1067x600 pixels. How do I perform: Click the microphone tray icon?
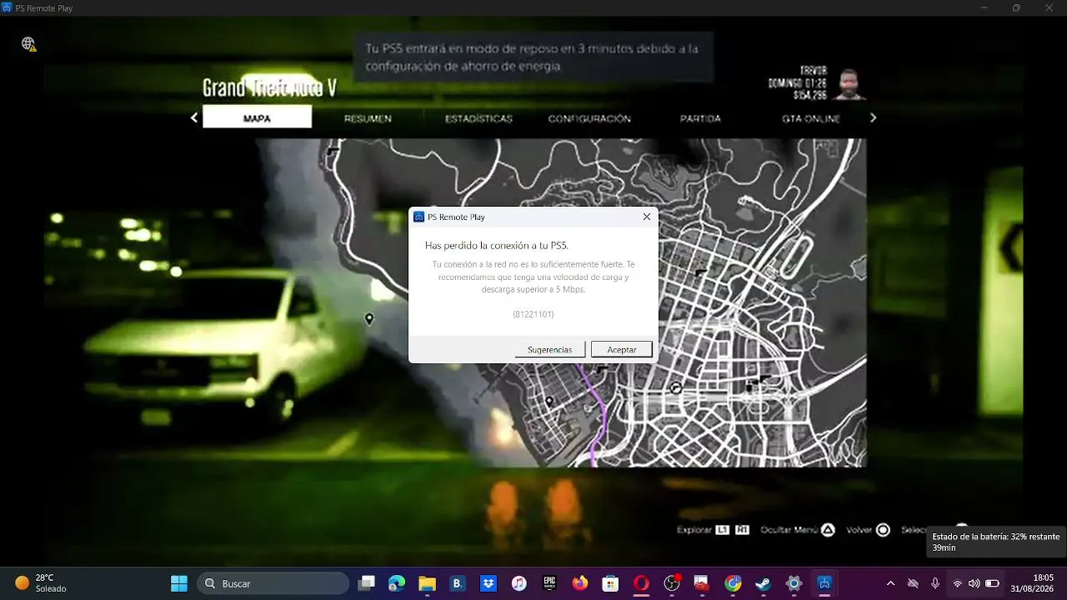tap(935, 583)
